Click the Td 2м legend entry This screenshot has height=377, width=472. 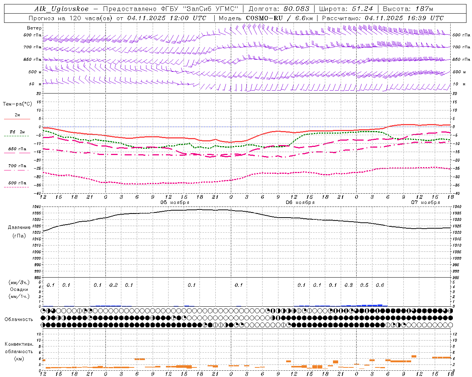point(17,132)
